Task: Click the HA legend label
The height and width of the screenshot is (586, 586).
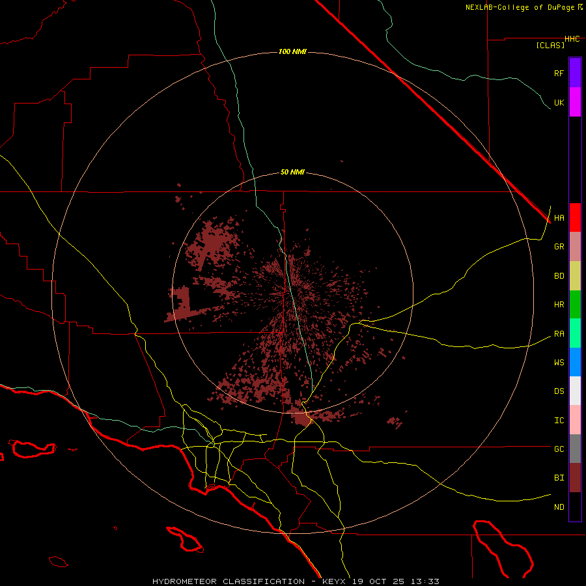Action: [559, 218]
